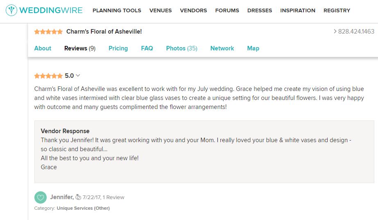
Task: Switch to the About tab
Action: tap(43, 48)
